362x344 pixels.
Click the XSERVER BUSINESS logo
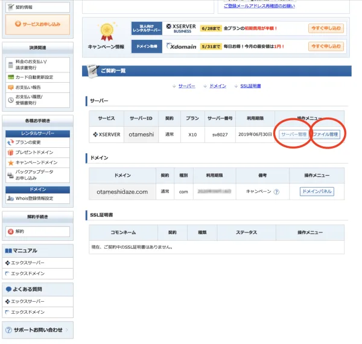tap(181, 28)
